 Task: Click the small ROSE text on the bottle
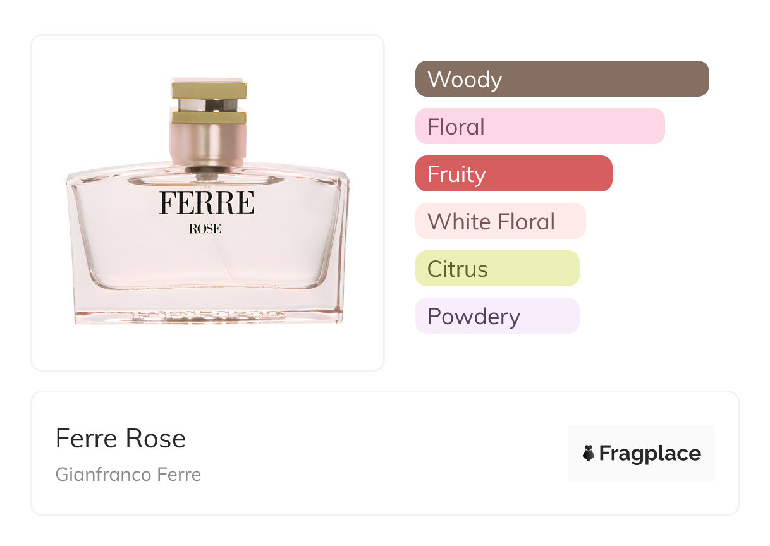[205, 229]
